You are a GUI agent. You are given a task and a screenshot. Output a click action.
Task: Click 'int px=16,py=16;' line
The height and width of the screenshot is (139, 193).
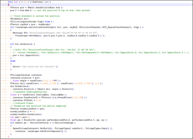point(20,117)
